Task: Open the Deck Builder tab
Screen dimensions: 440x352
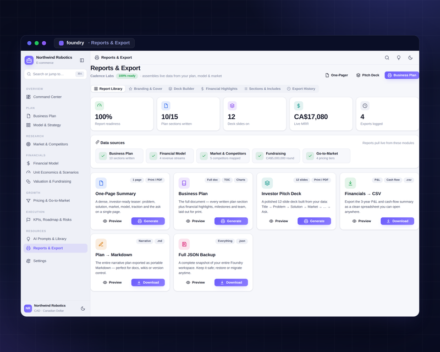Action: [182, 89]
